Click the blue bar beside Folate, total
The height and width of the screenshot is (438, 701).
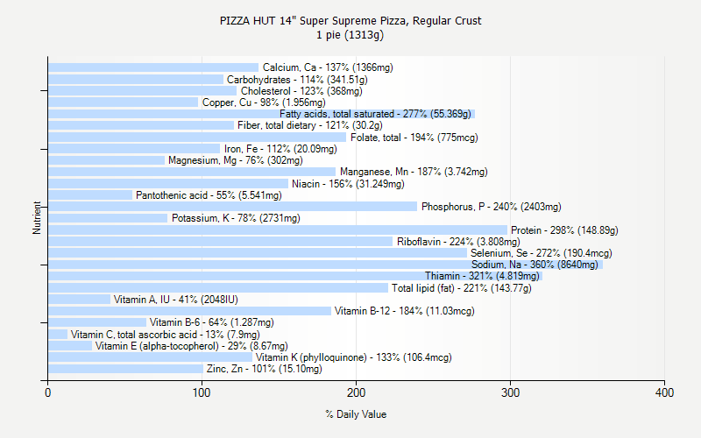[197, 138]
